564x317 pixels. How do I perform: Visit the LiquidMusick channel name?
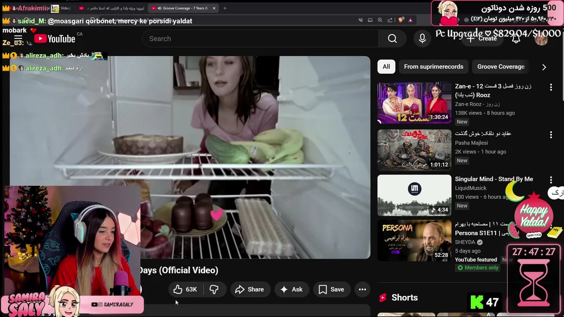tap(471, 188)
